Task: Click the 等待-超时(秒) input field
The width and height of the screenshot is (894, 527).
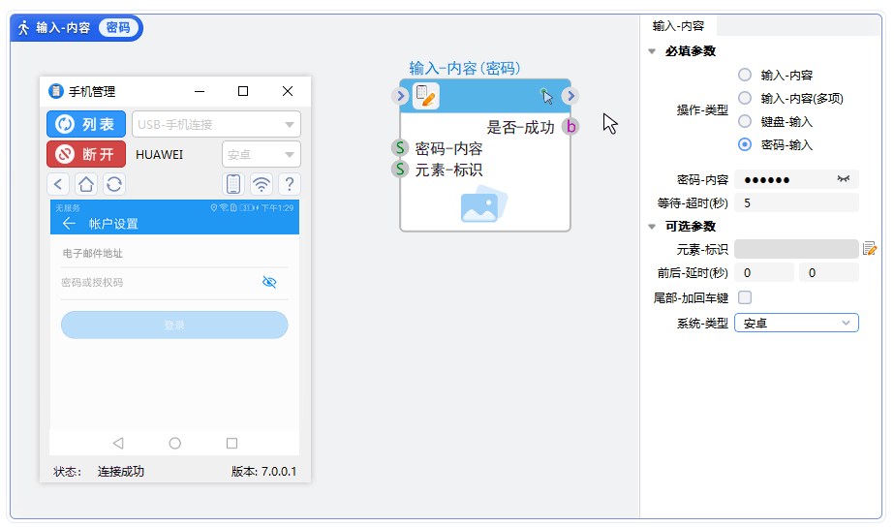Action: click(796, 202)
